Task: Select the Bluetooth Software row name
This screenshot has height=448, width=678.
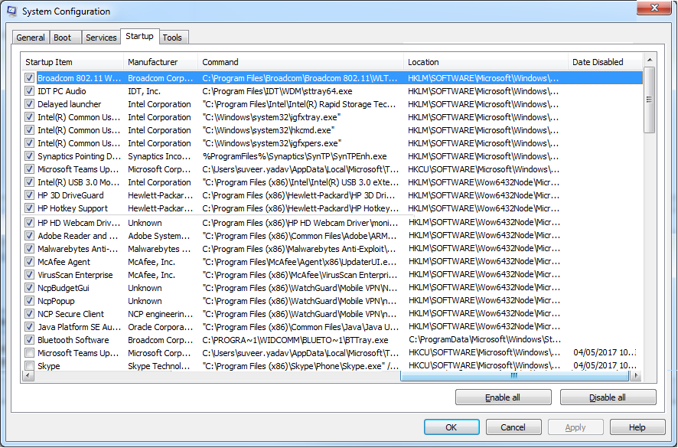Action: 73,340
